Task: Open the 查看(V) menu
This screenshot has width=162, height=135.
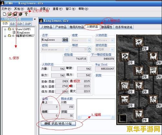Action: point(58,9)
